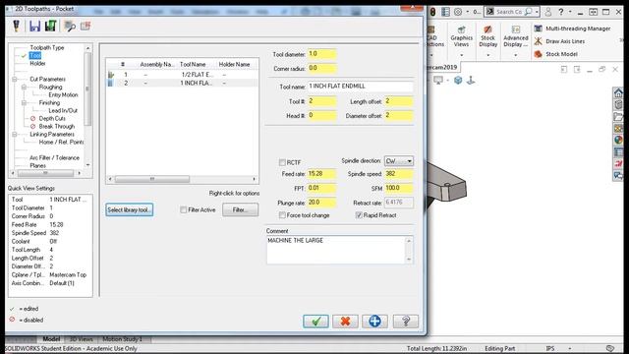Confirm dialog with the green checkmark button

coord(315,322)
